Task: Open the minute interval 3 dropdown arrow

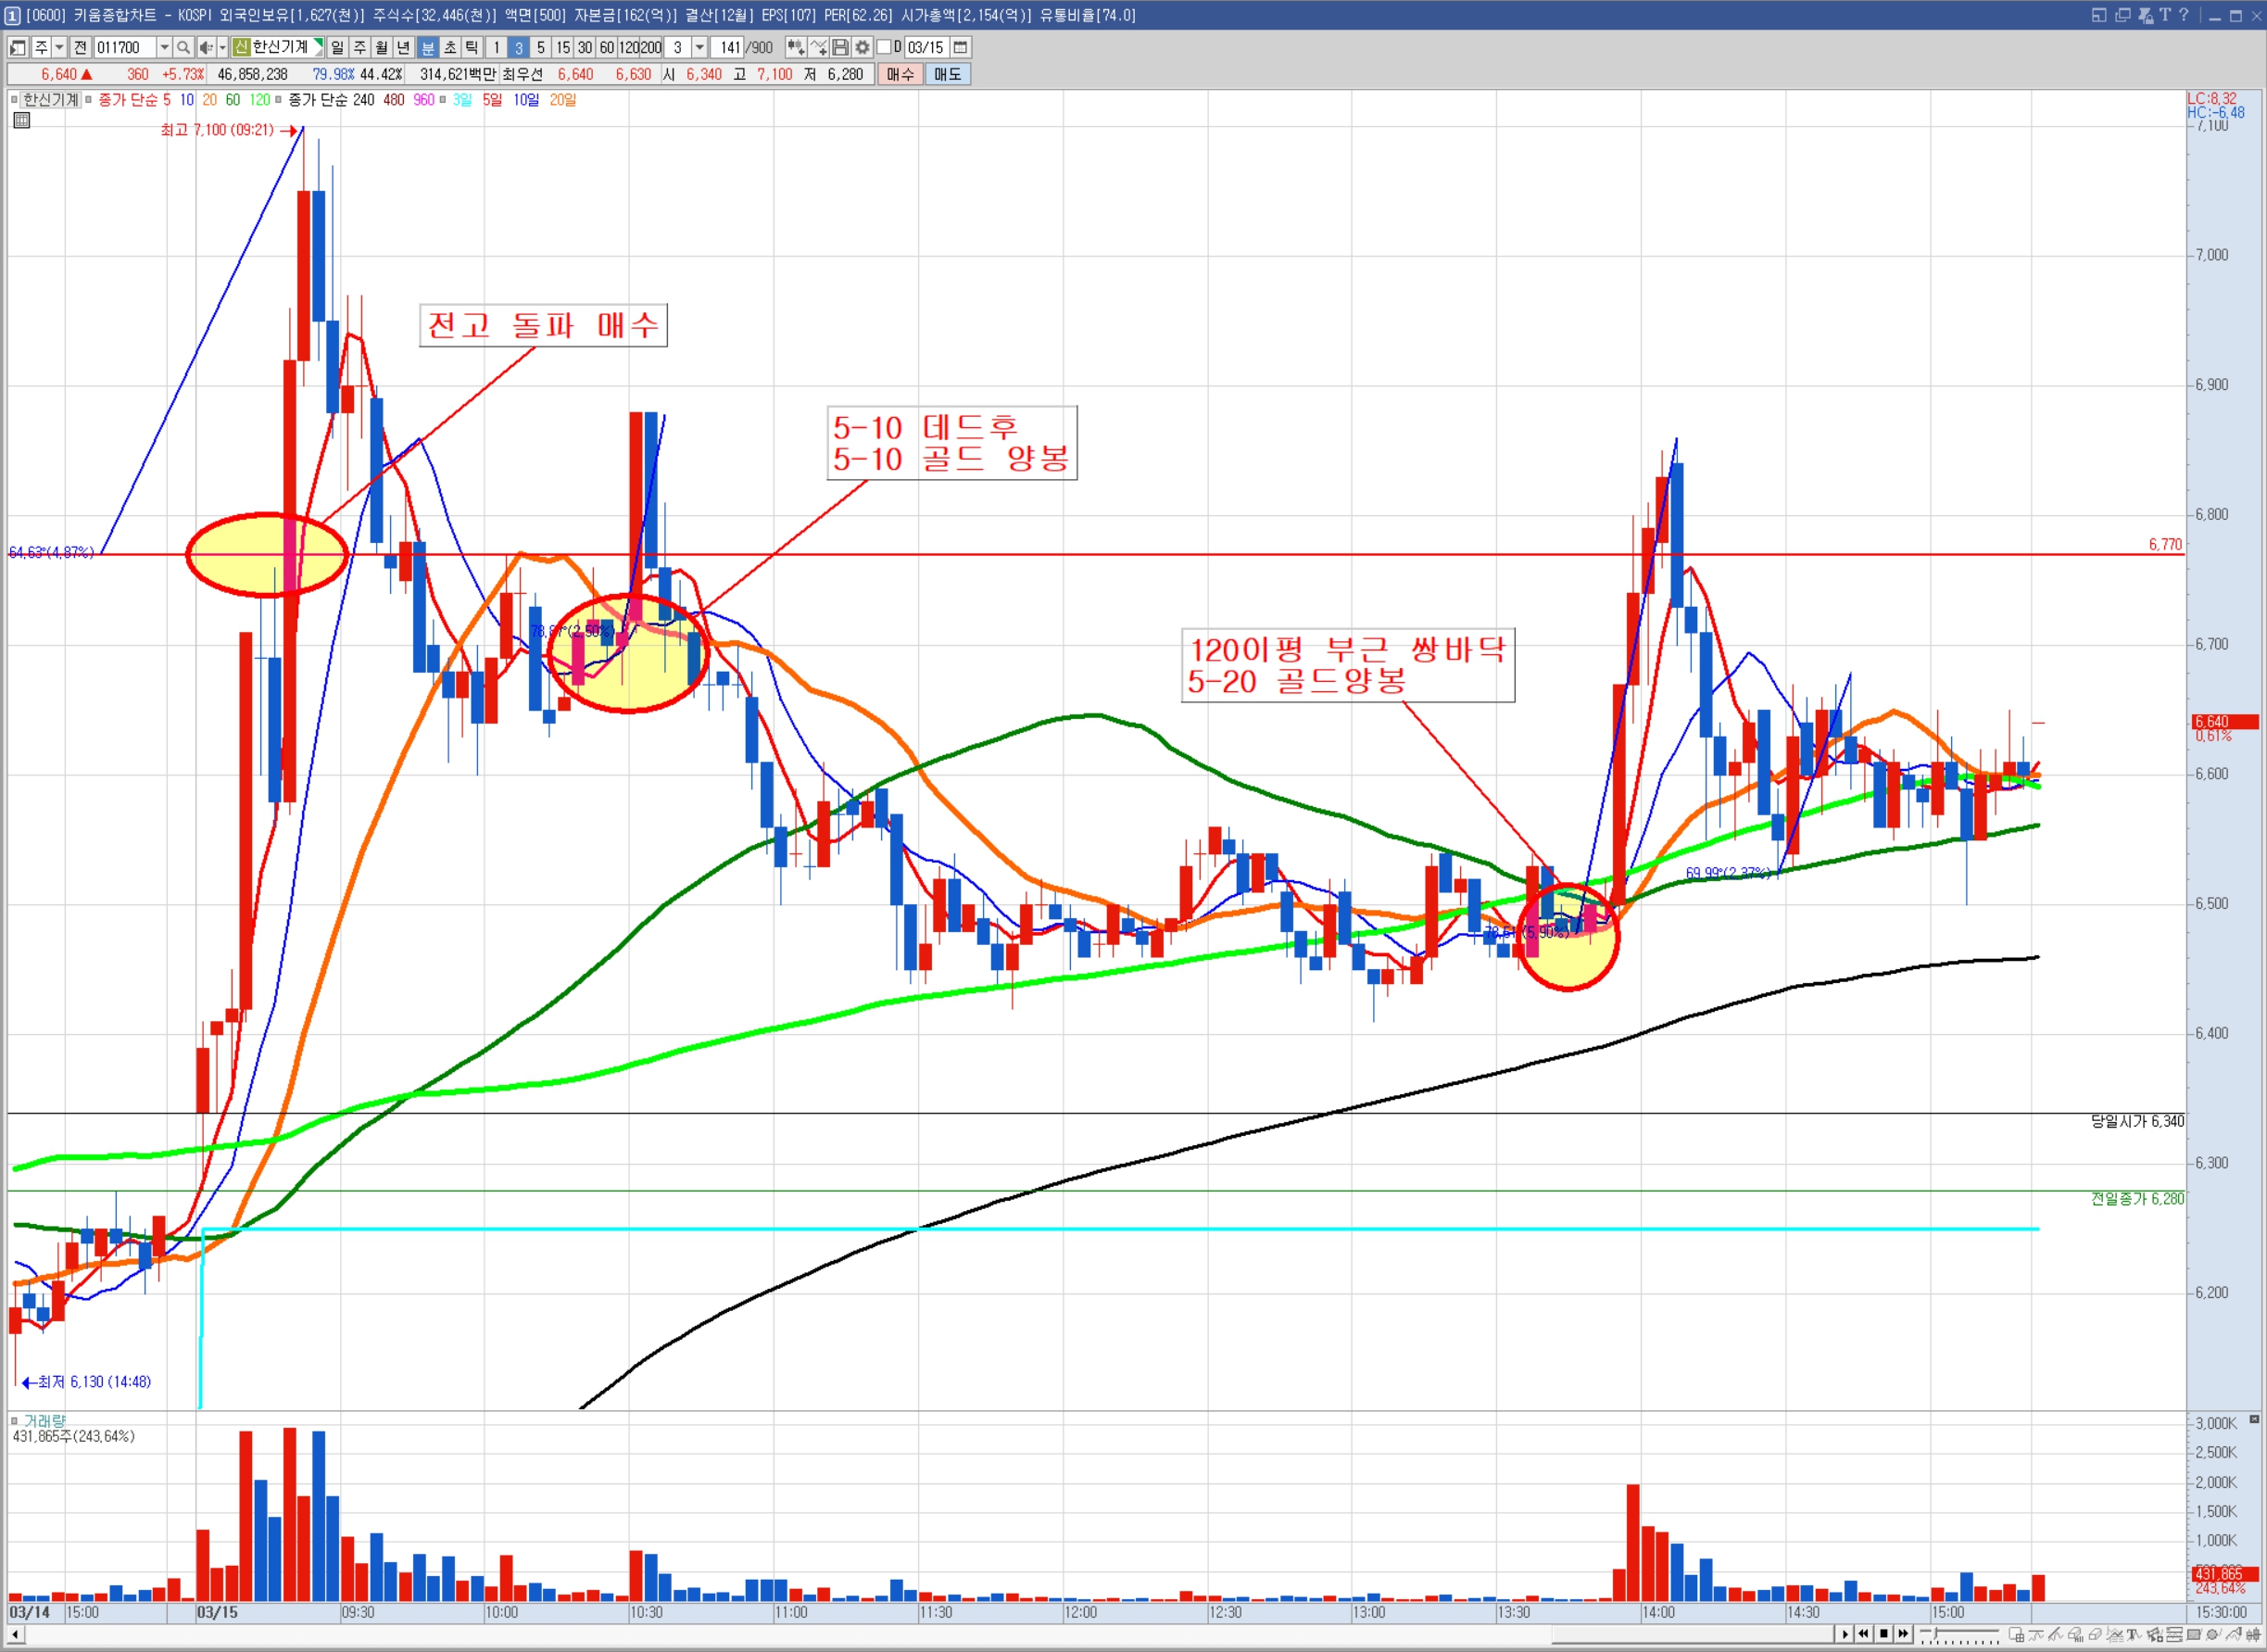Action: tap(699, 47)
